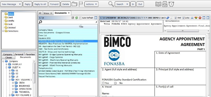211x97 pixels.
Task: Click the Out button
Action: point(140,4)
